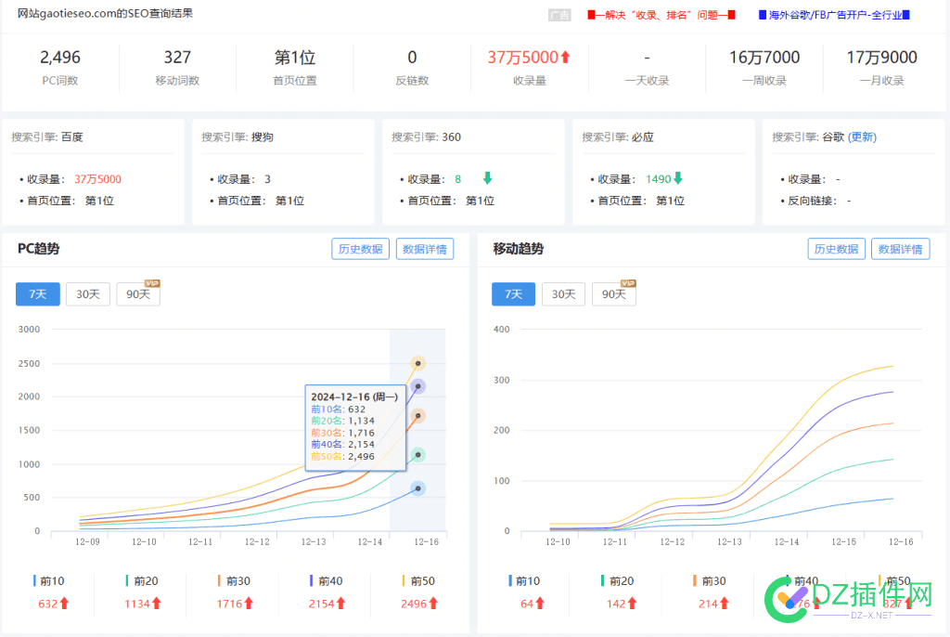Toggle 前30 legend in mobile chart
Image resolution: width=950 pixels, height=637 pixels.
pyautogui.click(x=710, y=580)
